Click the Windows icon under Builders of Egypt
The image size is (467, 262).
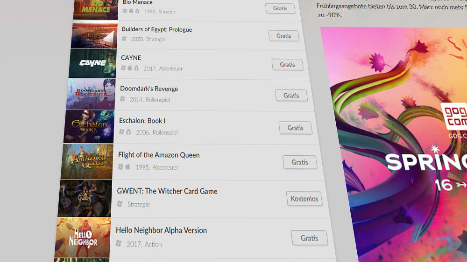pos(124,39)
